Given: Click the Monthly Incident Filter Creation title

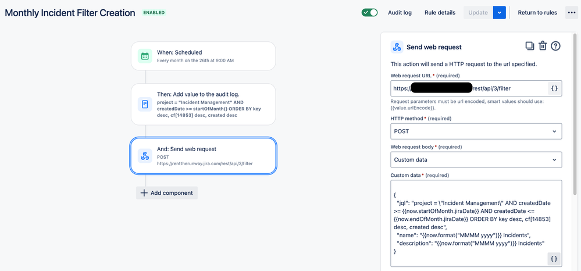Looking at the screenshot, I should [70, 13].
